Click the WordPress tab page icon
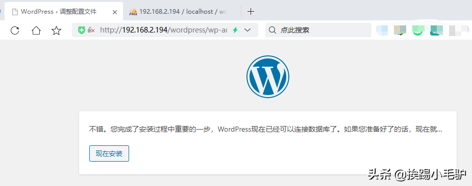472x186 pixels. click(x=15, y=12)
